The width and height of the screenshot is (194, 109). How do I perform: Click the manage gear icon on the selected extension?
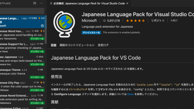42,26
